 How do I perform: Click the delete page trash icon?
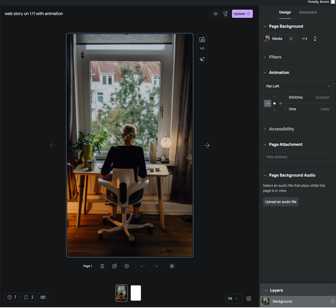pyautogui.click(x=102, y=266)
